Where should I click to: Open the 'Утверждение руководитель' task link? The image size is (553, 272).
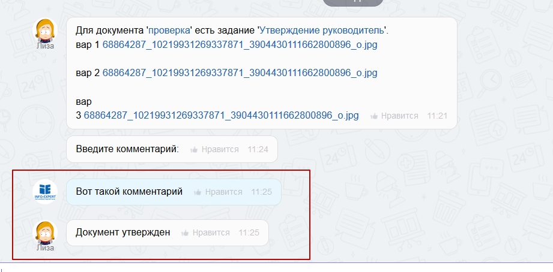(x=321, y=31)
